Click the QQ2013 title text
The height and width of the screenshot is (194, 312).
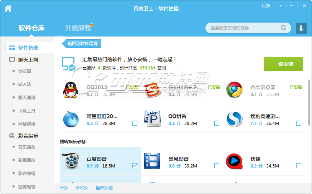97,87
